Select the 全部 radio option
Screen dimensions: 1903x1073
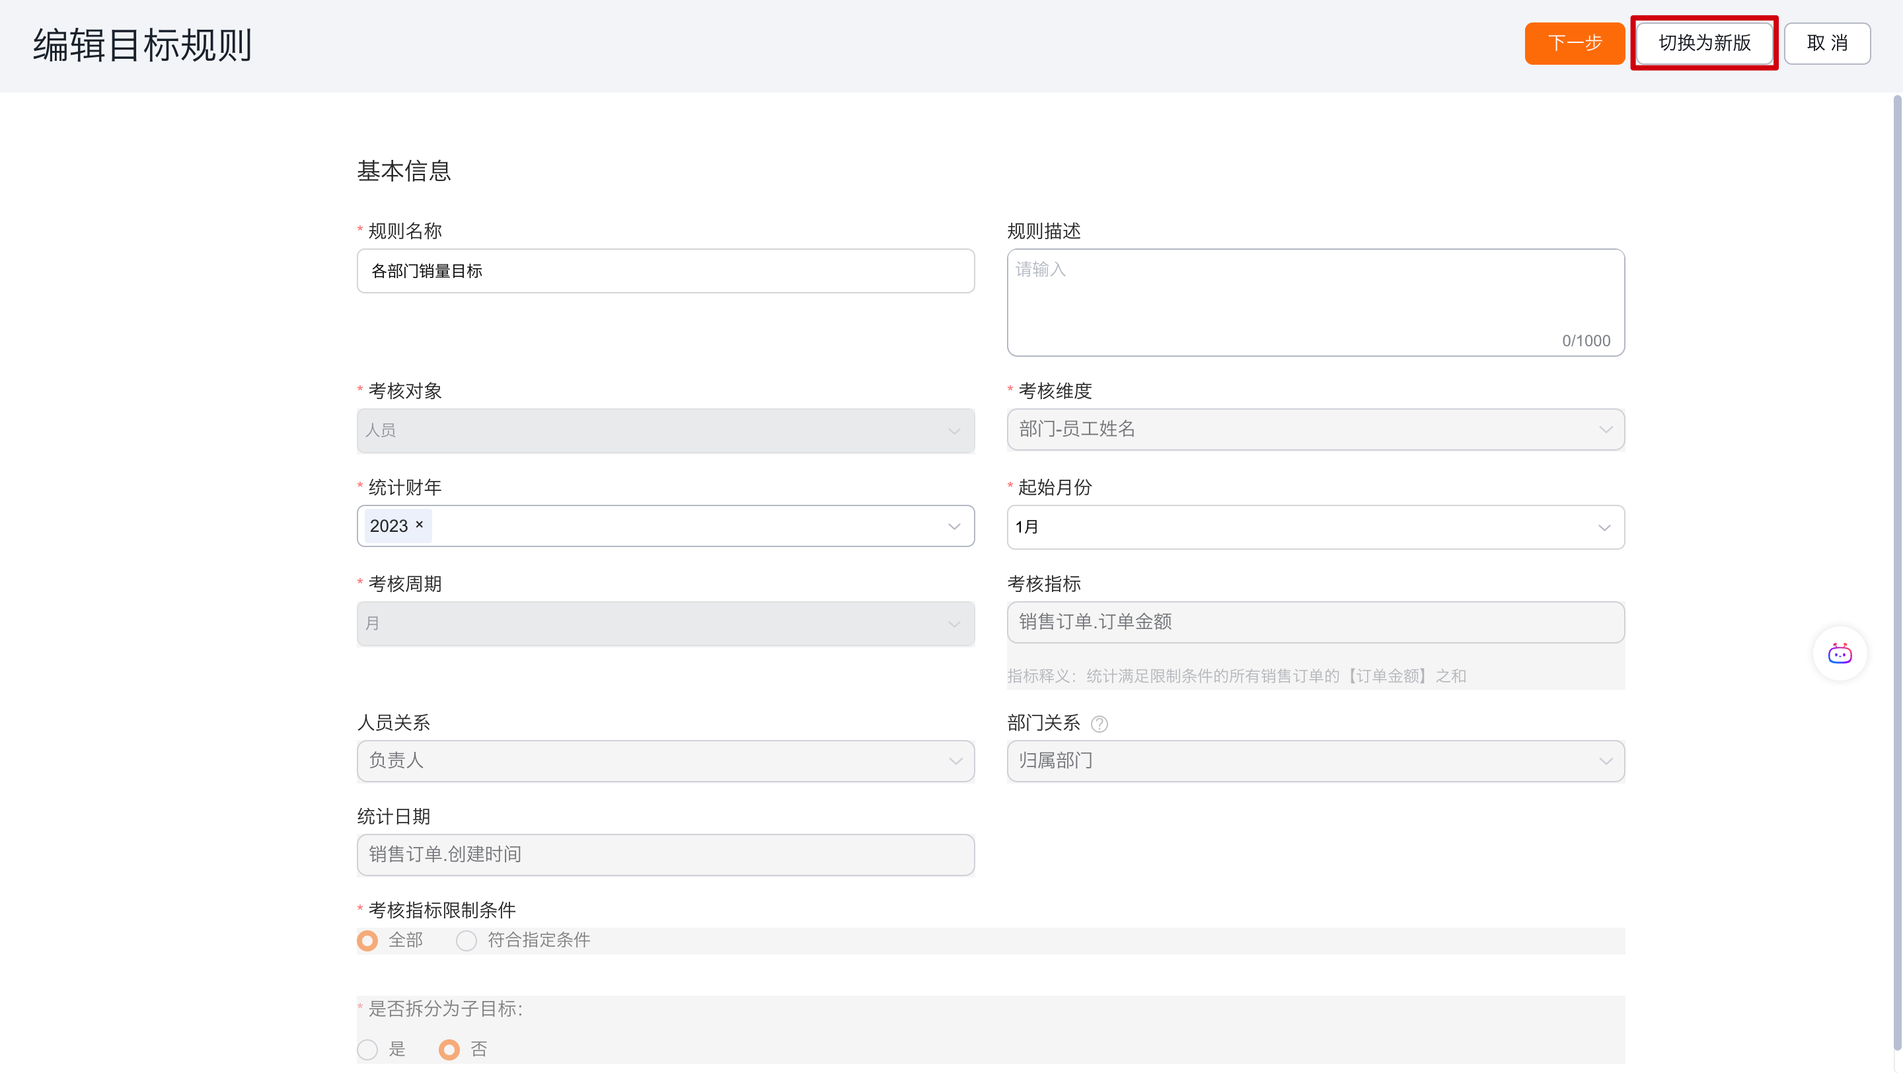click(367, 940)
